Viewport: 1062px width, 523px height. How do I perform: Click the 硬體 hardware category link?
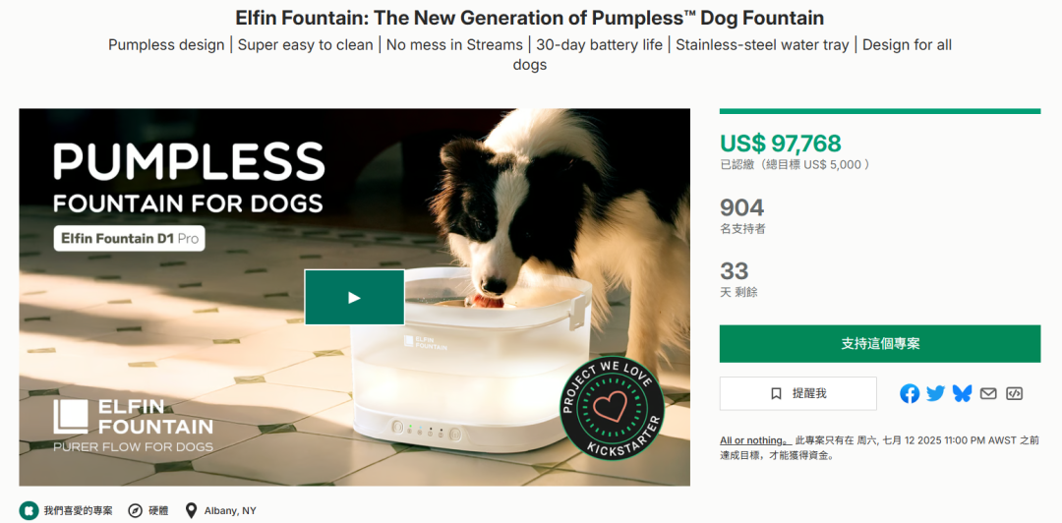158,511
